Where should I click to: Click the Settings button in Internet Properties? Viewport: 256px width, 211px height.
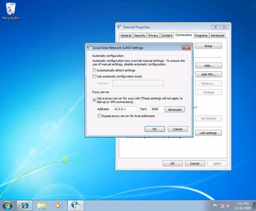209,92
